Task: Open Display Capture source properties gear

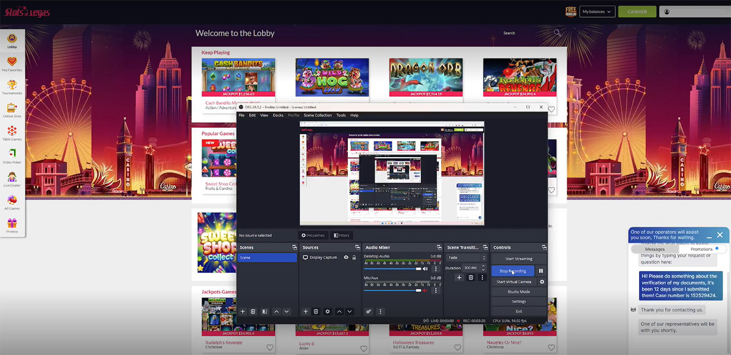Action: [327, 311]
